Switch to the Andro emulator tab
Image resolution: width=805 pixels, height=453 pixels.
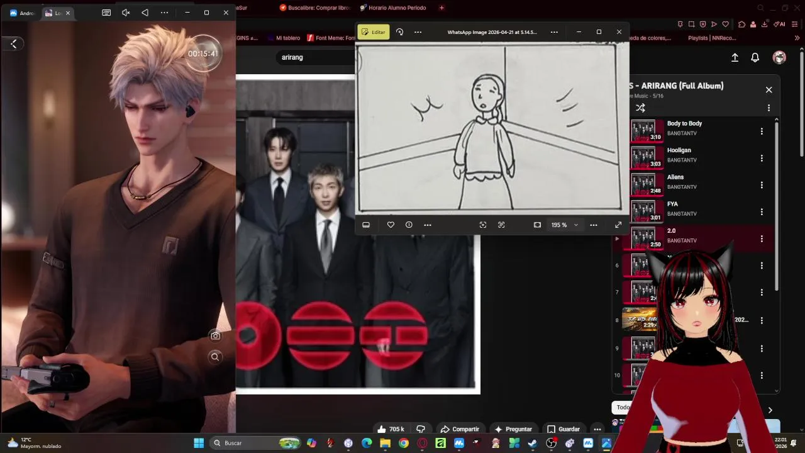(x=21, y=13)
